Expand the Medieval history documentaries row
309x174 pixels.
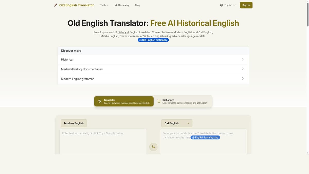[153, 69]
